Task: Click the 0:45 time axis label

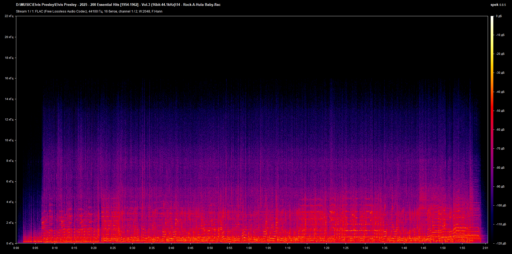Action: point(190,248)
